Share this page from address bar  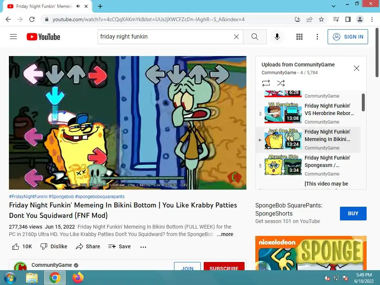tap(309, 19)
